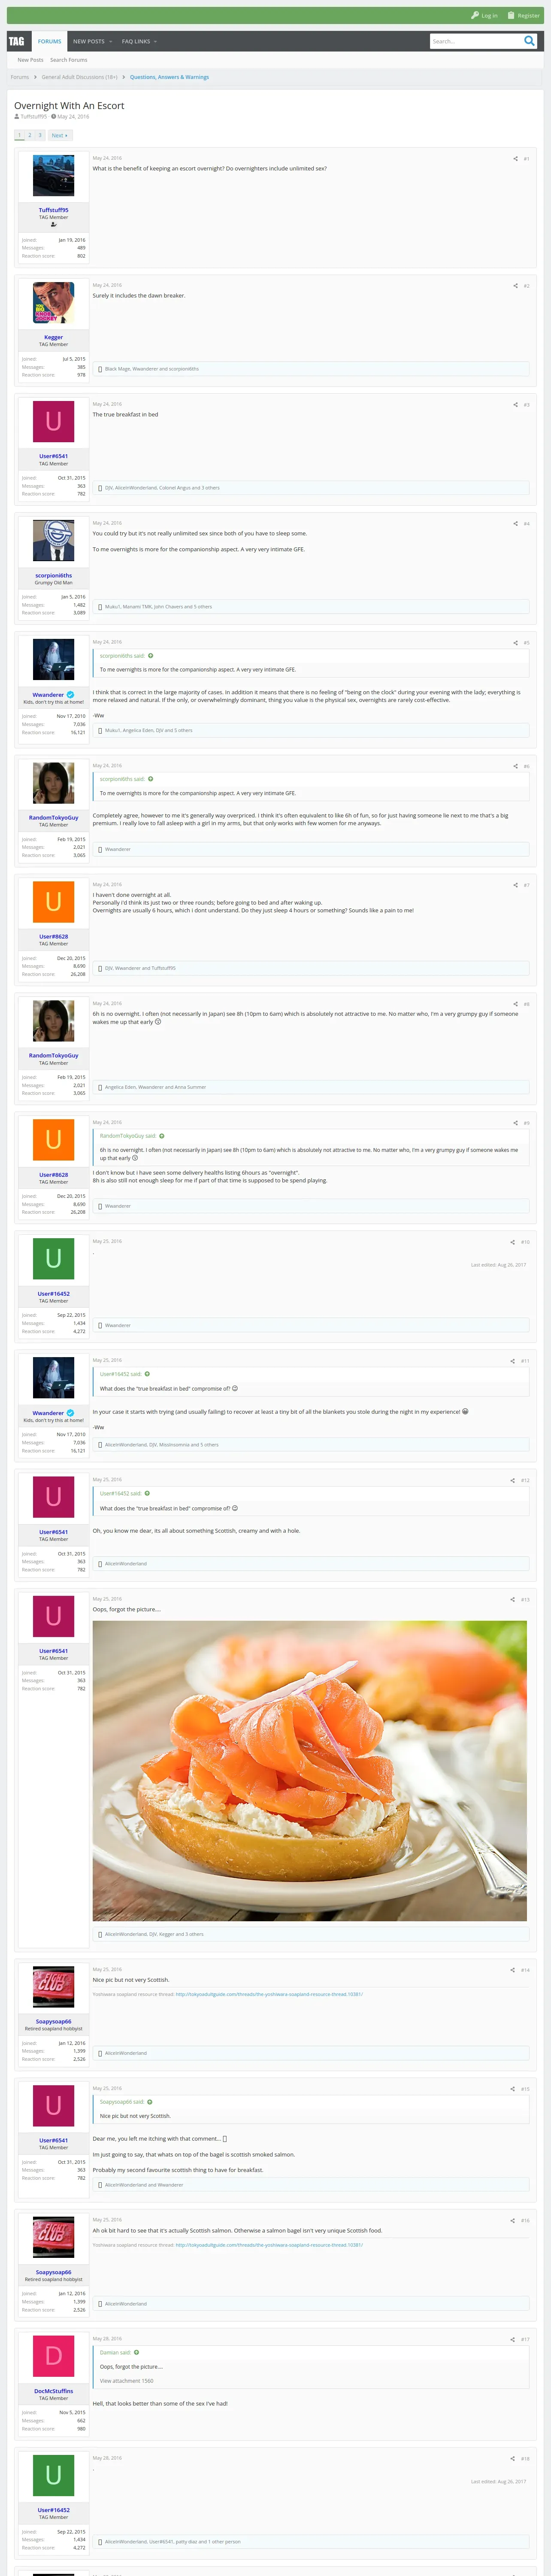The image size is (551, 2576).
Task: Click 'Angelica Eden, Wwanderer and Anna Summer' reactions
Action: 155,1087
